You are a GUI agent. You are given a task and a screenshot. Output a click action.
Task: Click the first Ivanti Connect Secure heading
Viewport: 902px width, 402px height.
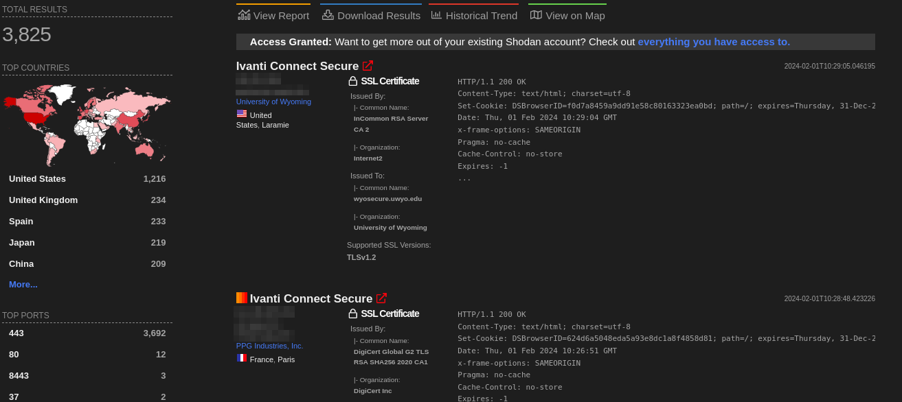click(297, 65)
